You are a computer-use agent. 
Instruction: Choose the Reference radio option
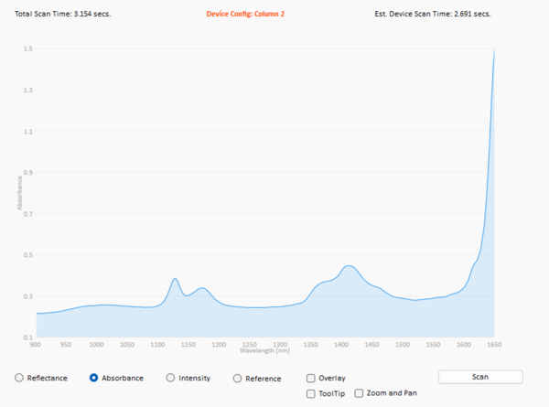click(238, 378)
